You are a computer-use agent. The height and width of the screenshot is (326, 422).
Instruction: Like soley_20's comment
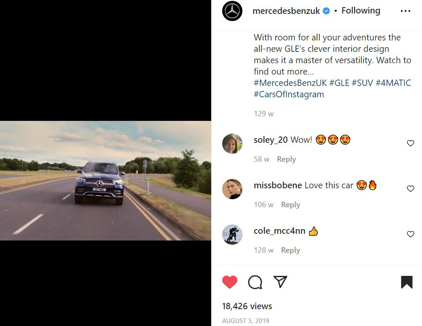click(411, 143)
